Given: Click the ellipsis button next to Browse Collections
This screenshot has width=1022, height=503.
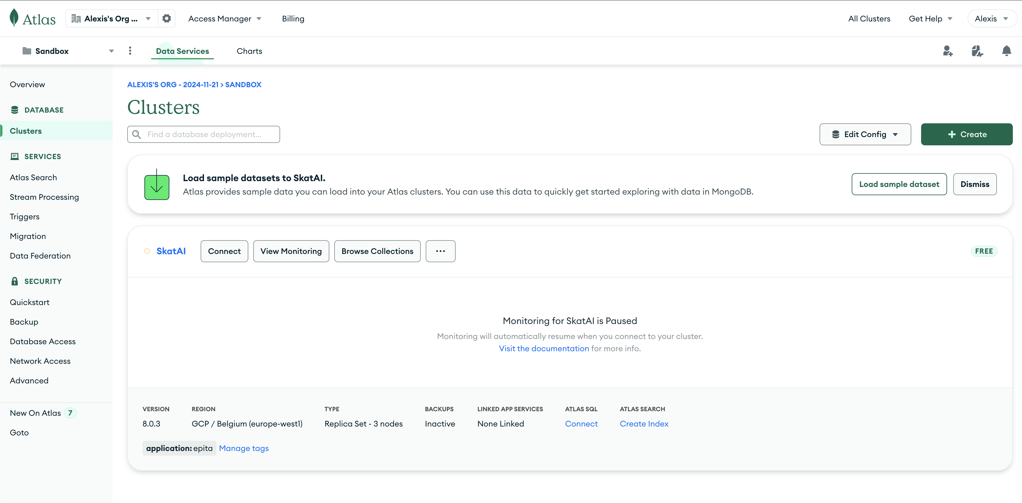Looking at the screenshot, I should [440, 251].
